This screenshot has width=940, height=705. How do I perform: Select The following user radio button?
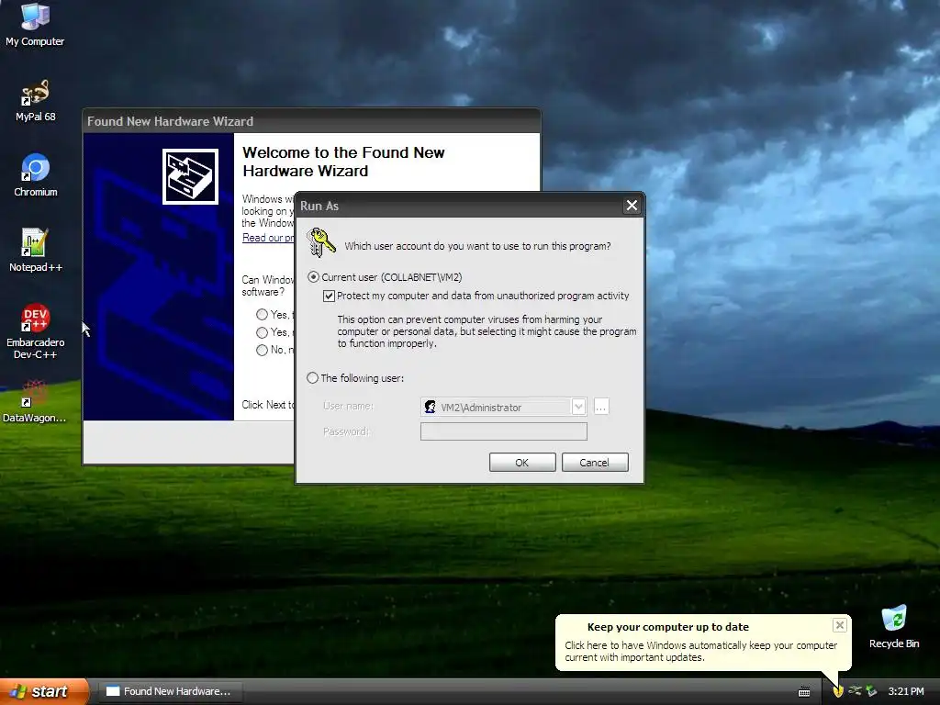point(312,378)
